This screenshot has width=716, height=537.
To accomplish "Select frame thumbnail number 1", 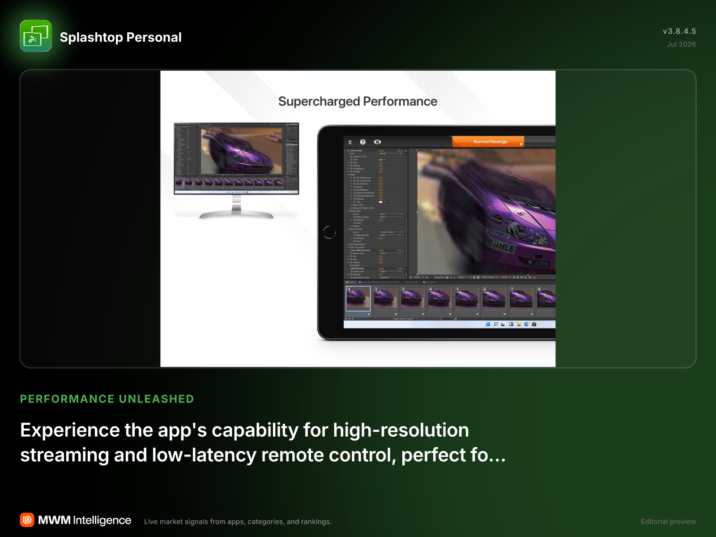I will click(x=358, y=298).
